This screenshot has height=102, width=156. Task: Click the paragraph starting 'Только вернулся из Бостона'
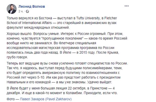click(62, 23)
